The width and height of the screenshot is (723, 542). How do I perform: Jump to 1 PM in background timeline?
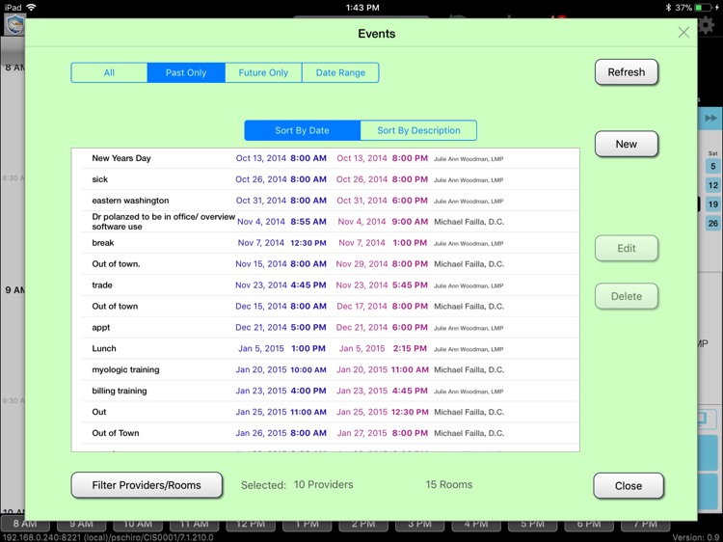308,526
